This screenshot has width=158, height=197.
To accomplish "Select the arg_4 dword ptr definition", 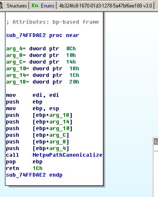I will pos(41,49).
